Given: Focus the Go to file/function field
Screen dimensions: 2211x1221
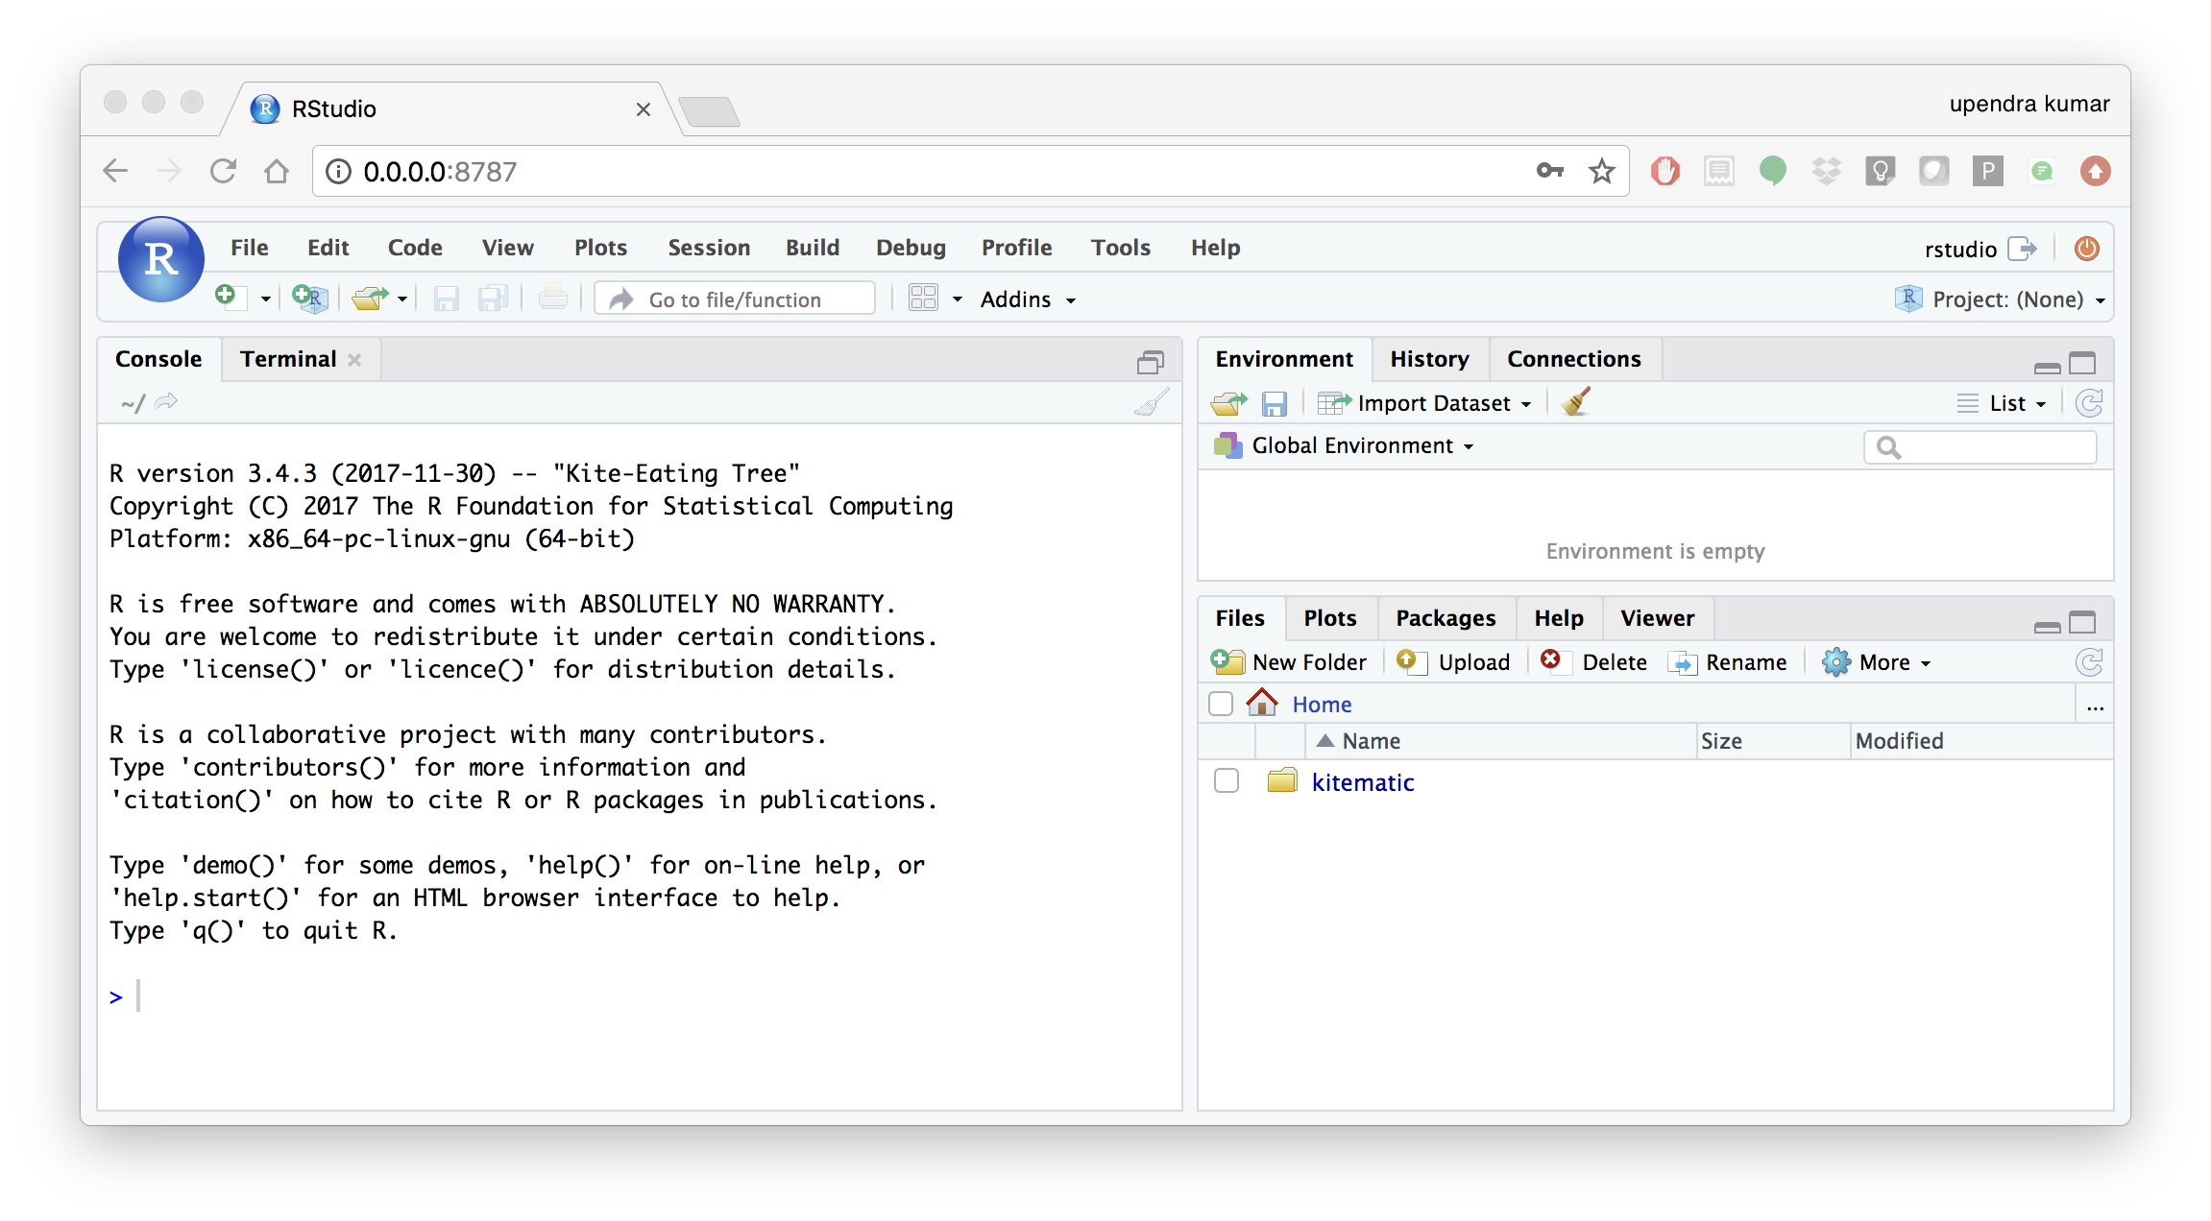Looking at the screenshot, I should [735, 299].
